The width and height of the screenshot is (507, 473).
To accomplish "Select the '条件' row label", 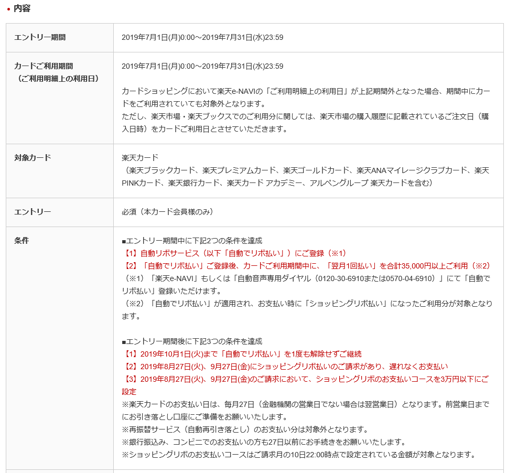I will [21, 241].
